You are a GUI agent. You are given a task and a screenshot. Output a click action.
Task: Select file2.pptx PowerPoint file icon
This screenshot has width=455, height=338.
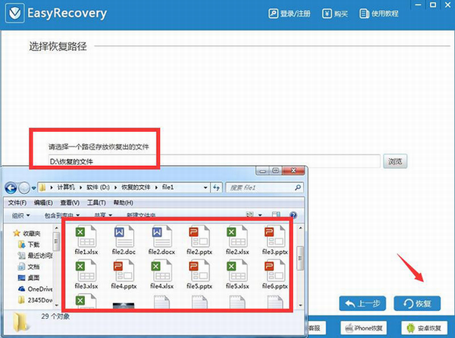[199, 240]
